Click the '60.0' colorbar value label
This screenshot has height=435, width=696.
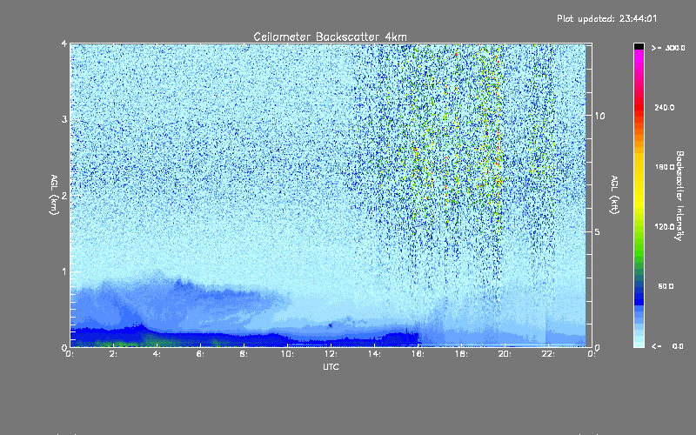coord(666,286)
